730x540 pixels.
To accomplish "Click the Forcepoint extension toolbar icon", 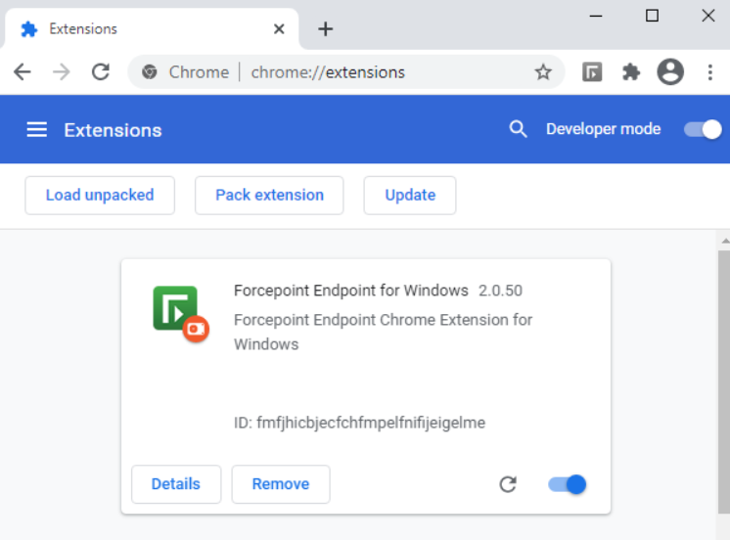I will point(592,71).
